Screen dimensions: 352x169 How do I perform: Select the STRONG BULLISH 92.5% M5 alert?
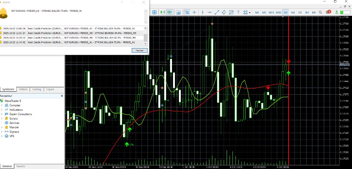[x=71, y=37]
